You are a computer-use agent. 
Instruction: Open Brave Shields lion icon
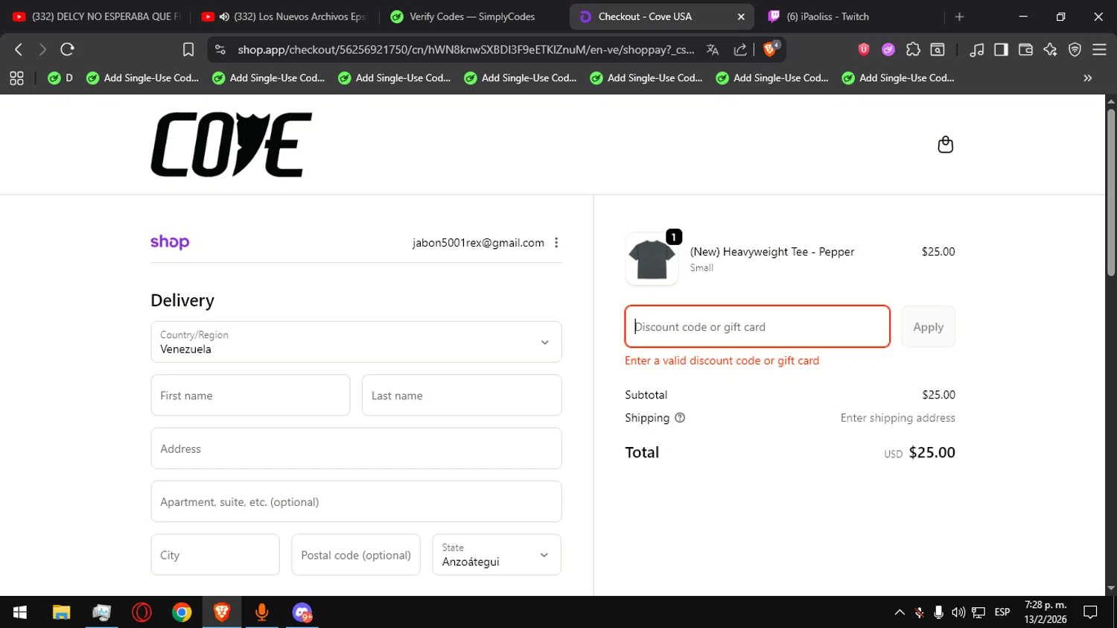(771, 49)
